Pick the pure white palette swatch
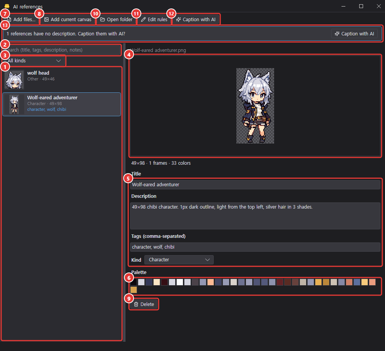This screenshot has width=385, height=351. [180, 282]
